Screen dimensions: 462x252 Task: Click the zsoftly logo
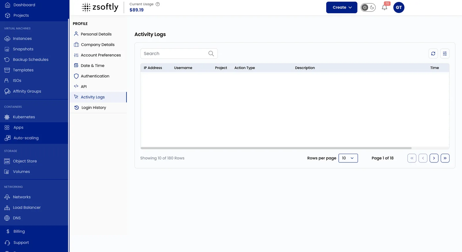(x=100, y=7)
